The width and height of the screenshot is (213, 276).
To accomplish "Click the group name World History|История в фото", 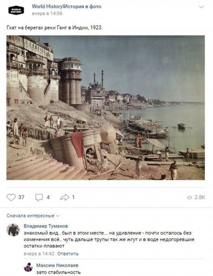I will pos(67,7).
